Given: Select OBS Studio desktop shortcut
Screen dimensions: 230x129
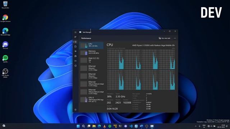Looking at the screenshot, I should [5, 73].
